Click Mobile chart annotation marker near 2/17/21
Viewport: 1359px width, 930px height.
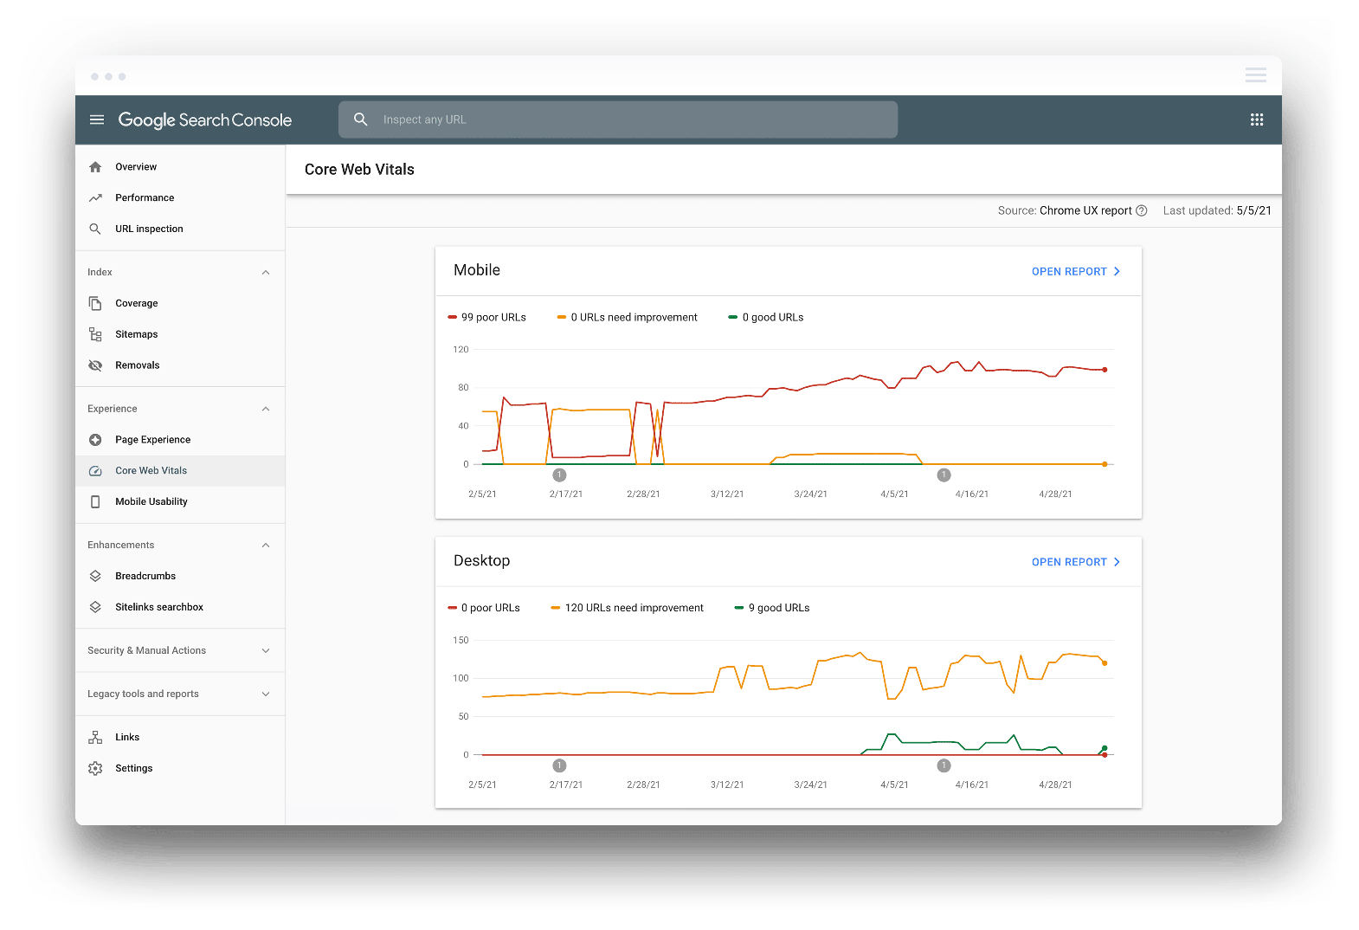(x=559, y=475)
